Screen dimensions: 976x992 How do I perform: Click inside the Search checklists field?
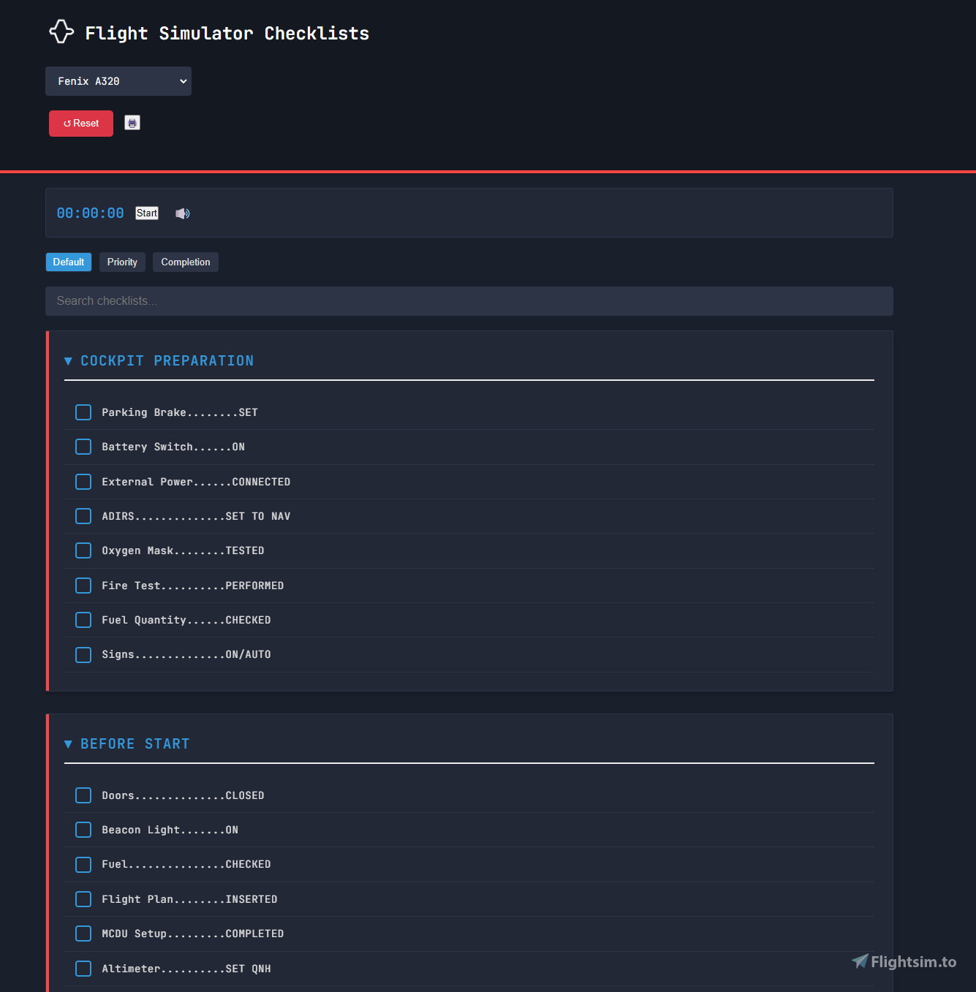point(469,300)
